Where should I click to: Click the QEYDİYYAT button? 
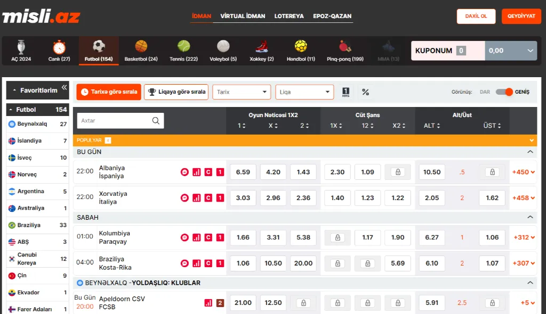[x=521, y=16]
